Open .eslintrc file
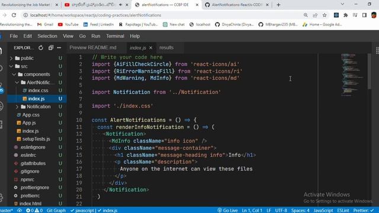Viewport: 379px width, 213px height. (28, 155)
